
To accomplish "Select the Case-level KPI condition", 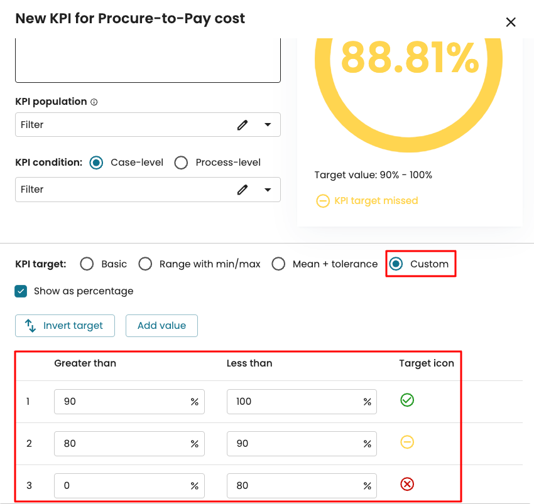I will coord(96,163).
